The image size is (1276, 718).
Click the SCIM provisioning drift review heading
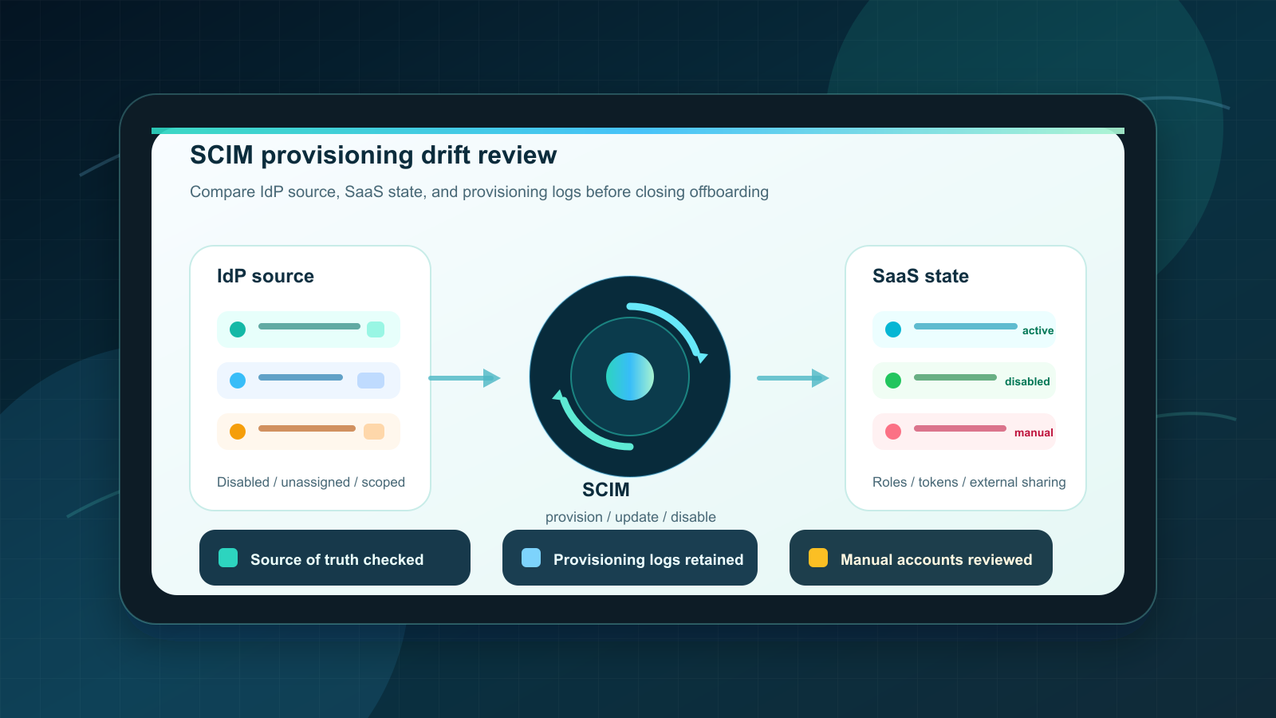373,155
